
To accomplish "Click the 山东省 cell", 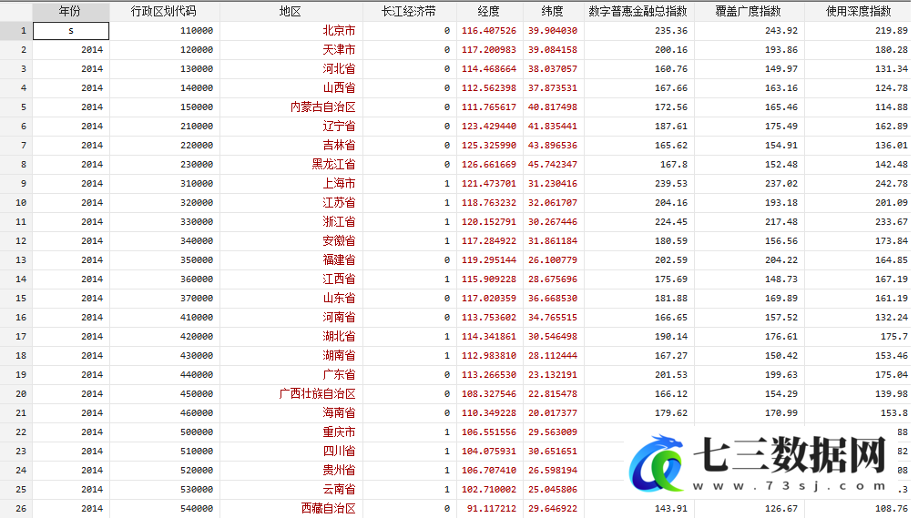I will click(x=291, y=298).
